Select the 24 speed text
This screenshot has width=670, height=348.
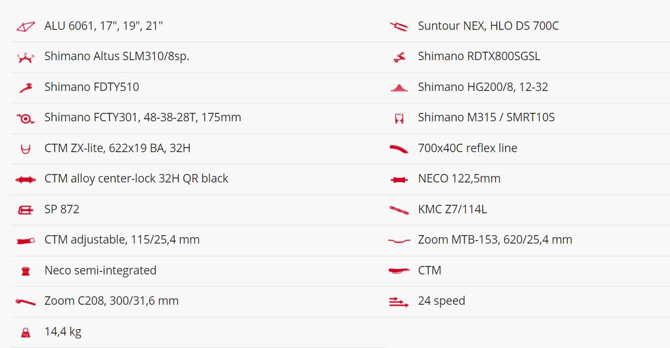441,301
